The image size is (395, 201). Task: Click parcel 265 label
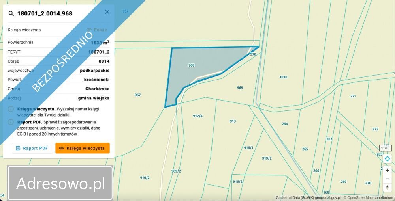click(305, 149)
